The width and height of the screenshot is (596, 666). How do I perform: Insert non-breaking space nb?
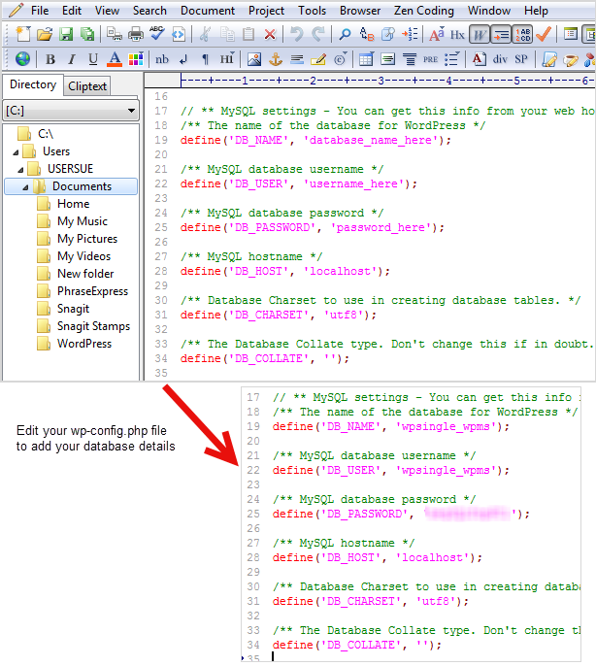(162, 59)
